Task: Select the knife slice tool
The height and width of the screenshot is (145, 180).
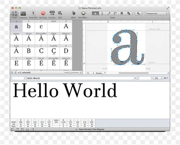Action: click(109, 13)
